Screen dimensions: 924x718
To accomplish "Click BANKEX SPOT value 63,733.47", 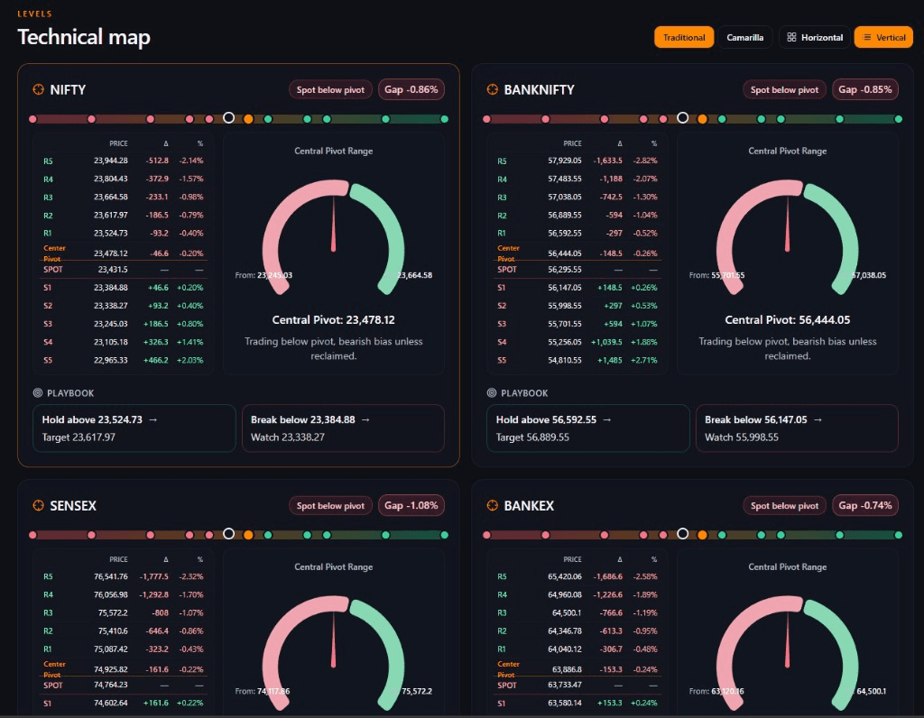I will [x=565, y=685].
